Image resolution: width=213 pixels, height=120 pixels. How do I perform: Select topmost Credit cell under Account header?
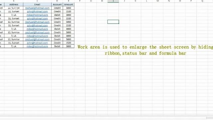pyautogui.click(x=57, y=8)
